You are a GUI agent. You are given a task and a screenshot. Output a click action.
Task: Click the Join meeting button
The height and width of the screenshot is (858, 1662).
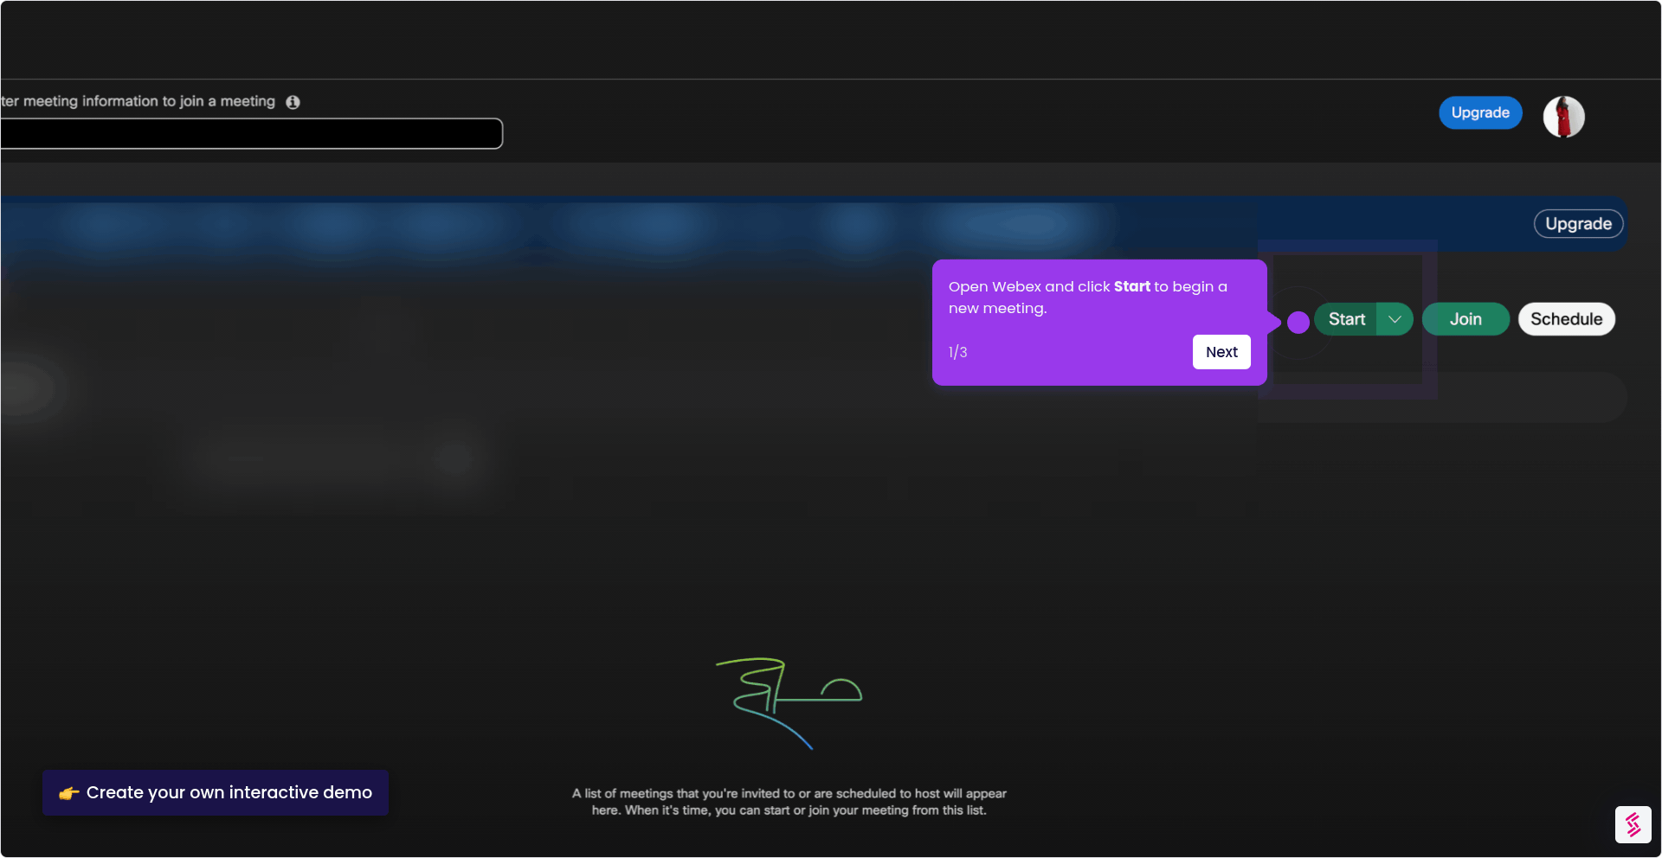[1466, 319]
